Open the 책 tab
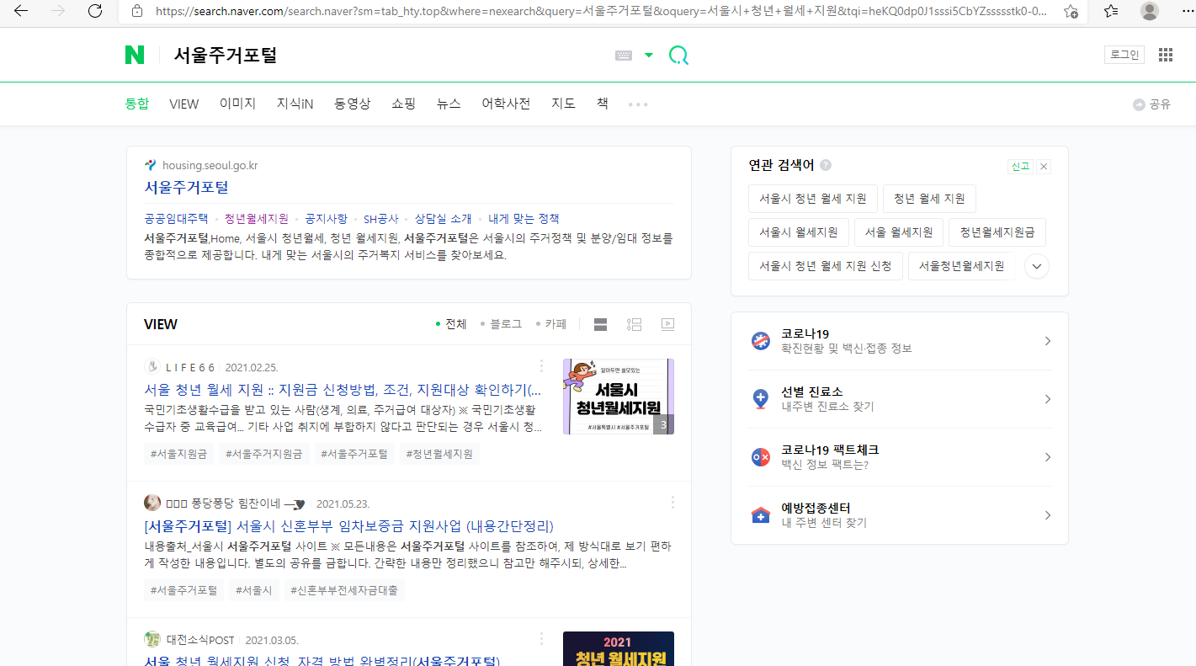 603,104
